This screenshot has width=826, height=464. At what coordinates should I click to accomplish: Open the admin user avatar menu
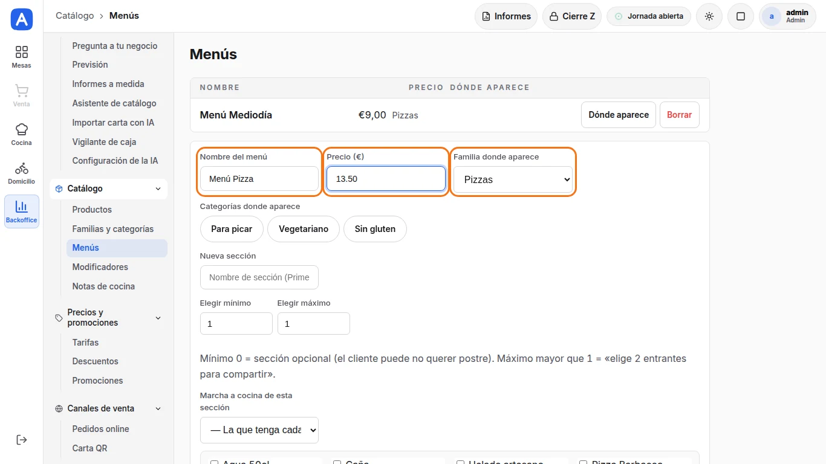[x=787, y=16]
